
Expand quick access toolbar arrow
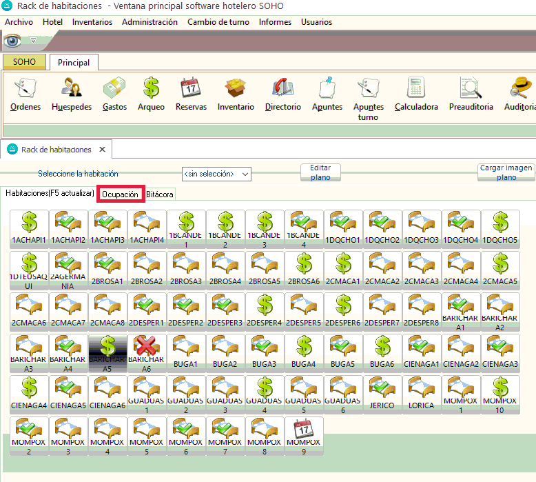(x=32, y=40)
